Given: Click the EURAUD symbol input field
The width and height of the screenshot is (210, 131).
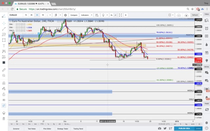Looking at the screenshot, I should point(15,15).
